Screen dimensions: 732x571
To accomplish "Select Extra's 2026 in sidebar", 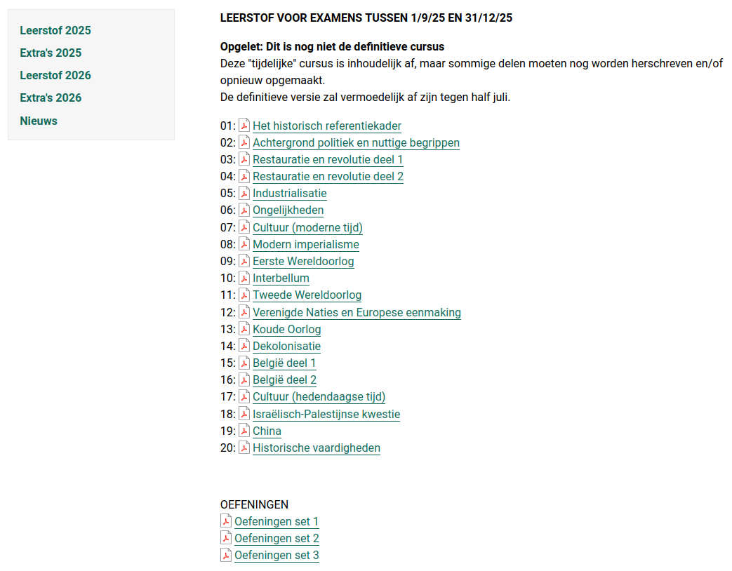I will tap(51, 98).
